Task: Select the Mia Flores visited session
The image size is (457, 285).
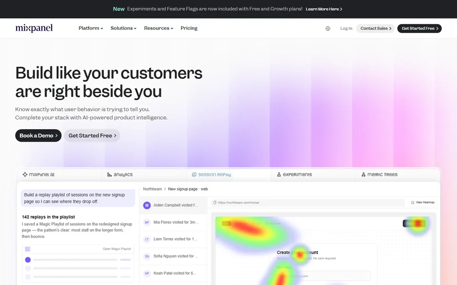Action: click(173, 222)
